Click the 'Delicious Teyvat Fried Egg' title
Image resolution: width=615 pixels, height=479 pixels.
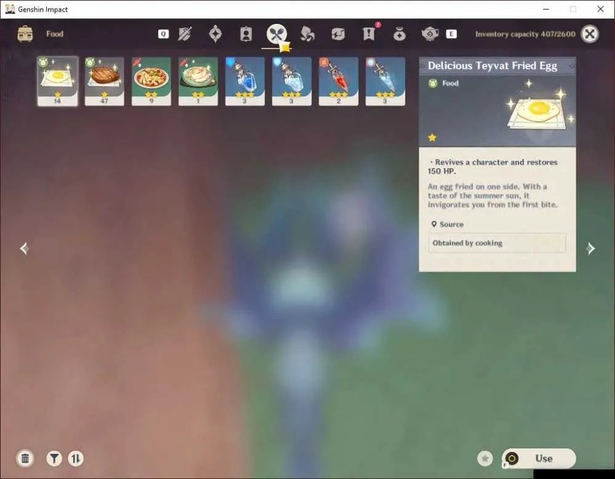pos(492,66)
